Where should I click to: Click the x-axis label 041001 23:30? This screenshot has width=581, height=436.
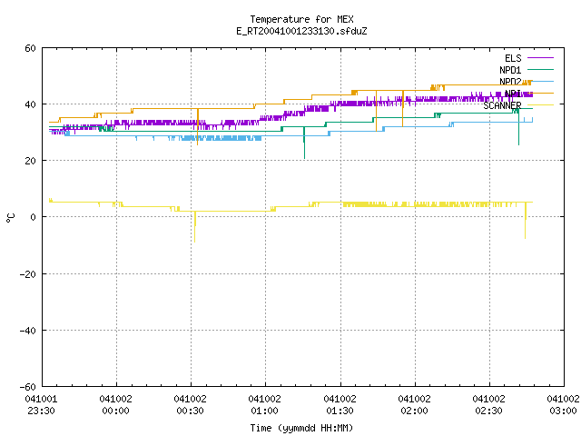click(41, 405)
